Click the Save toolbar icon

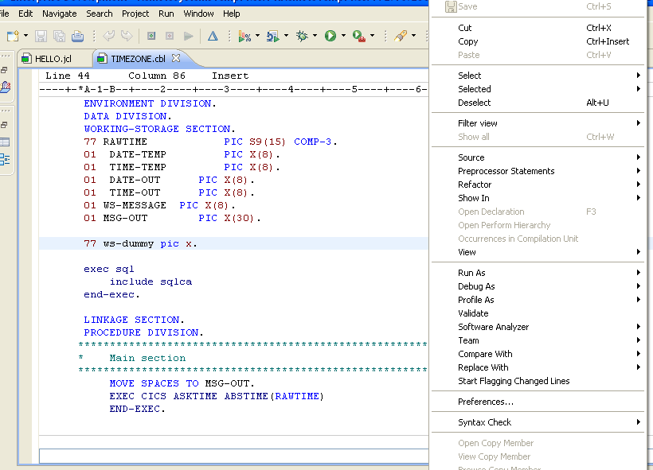pos(41,37)
